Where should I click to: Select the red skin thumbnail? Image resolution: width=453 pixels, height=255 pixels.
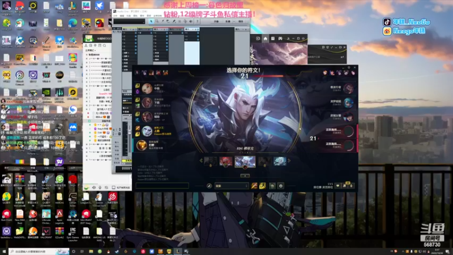point(225,161)
